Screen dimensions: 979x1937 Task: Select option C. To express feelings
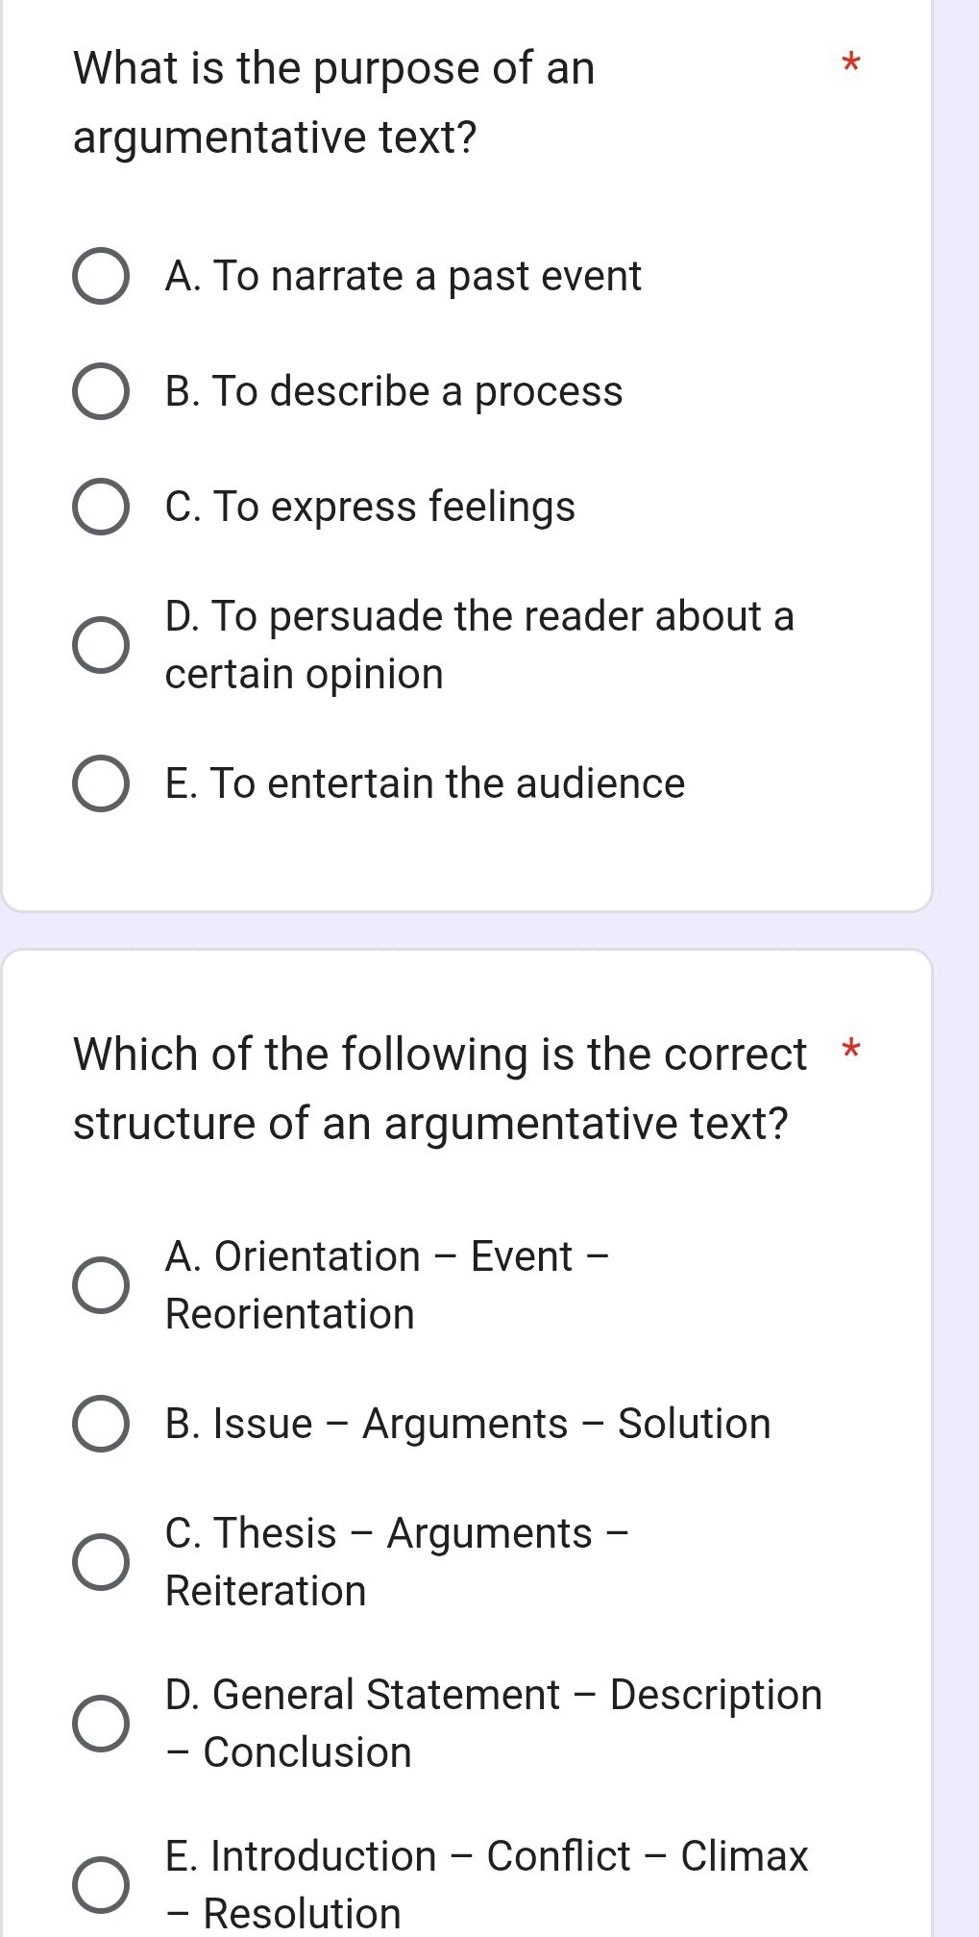(x=100, y=508)
